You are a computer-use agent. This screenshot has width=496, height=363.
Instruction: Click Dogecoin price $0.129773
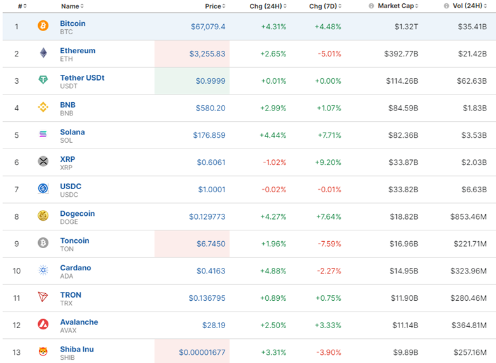point(207,216)
